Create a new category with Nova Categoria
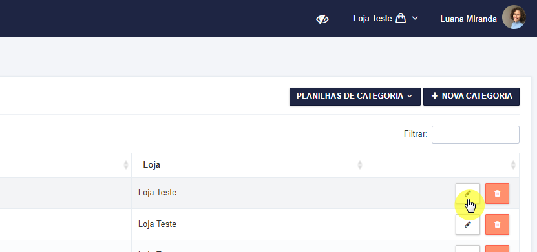The width and height of the screenshot is (537, 252). tap(471, 96)
